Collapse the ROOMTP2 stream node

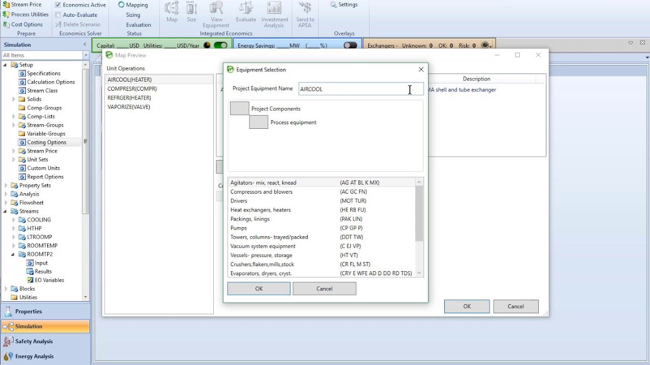[13, 254]
